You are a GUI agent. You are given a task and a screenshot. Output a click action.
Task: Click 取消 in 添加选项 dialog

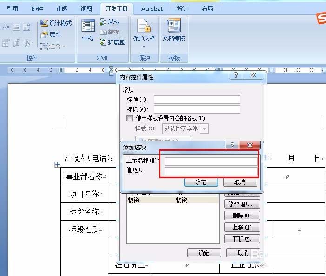coord(240,182)
